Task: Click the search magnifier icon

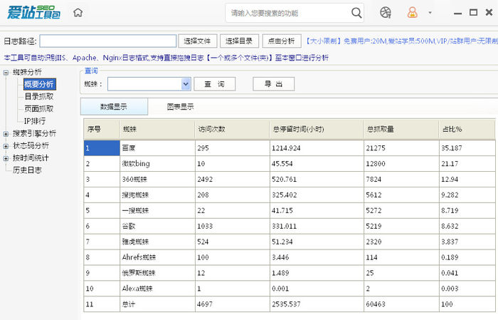Action: click(x=357, y=13)
